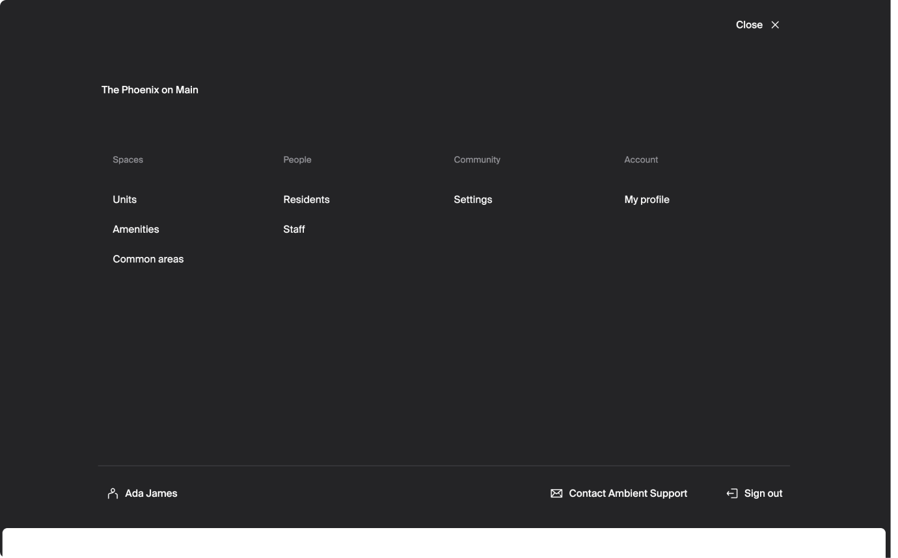The height and width of the screenshot is (558, 898).
Task: Click the envelope icon for Ambient Support
Action: click(556, 493)
